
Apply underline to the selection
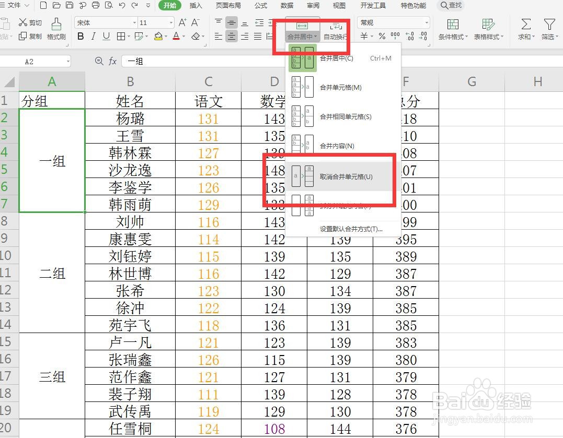[x=107, y=37]
